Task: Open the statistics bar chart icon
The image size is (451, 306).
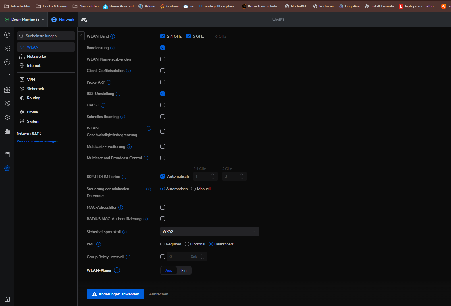Action: pos(7,131)
